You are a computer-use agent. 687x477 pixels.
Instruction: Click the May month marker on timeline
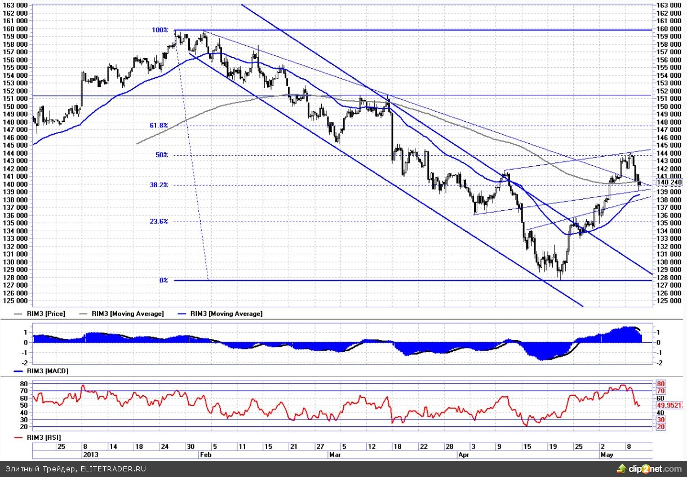click(x=606, y=453)
